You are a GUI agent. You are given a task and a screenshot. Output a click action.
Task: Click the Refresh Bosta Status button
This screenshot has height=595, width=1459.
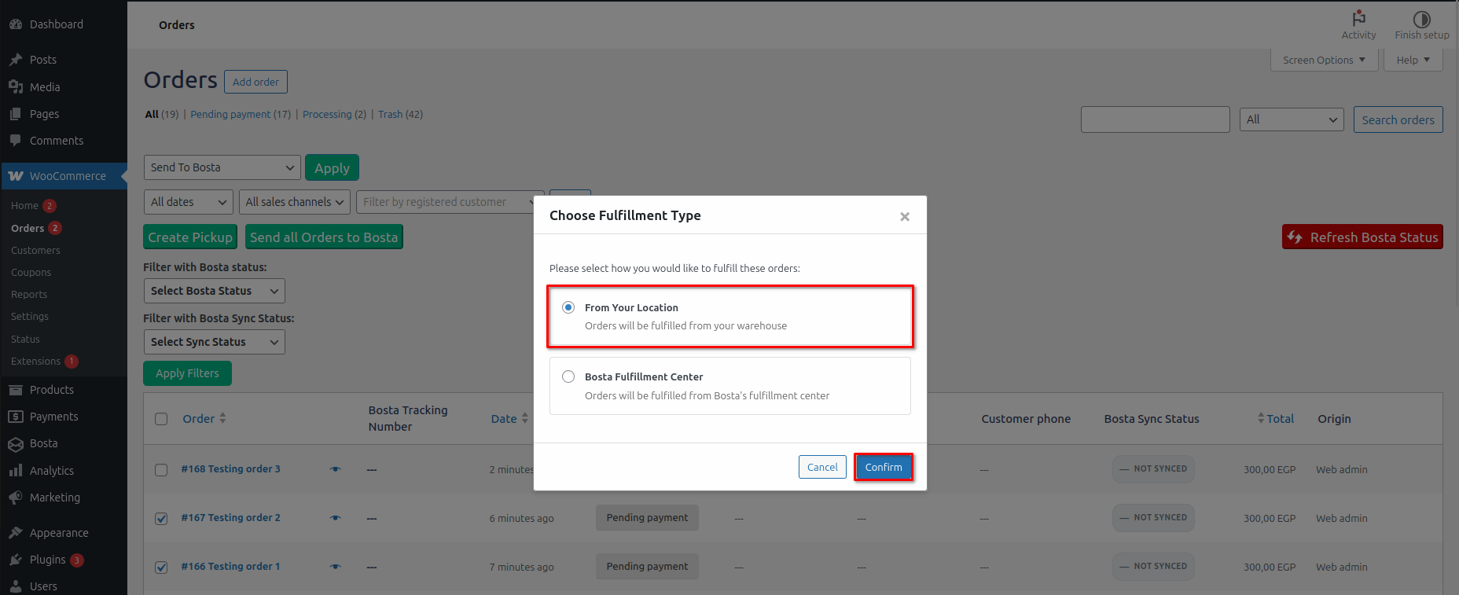[1362, 237]
